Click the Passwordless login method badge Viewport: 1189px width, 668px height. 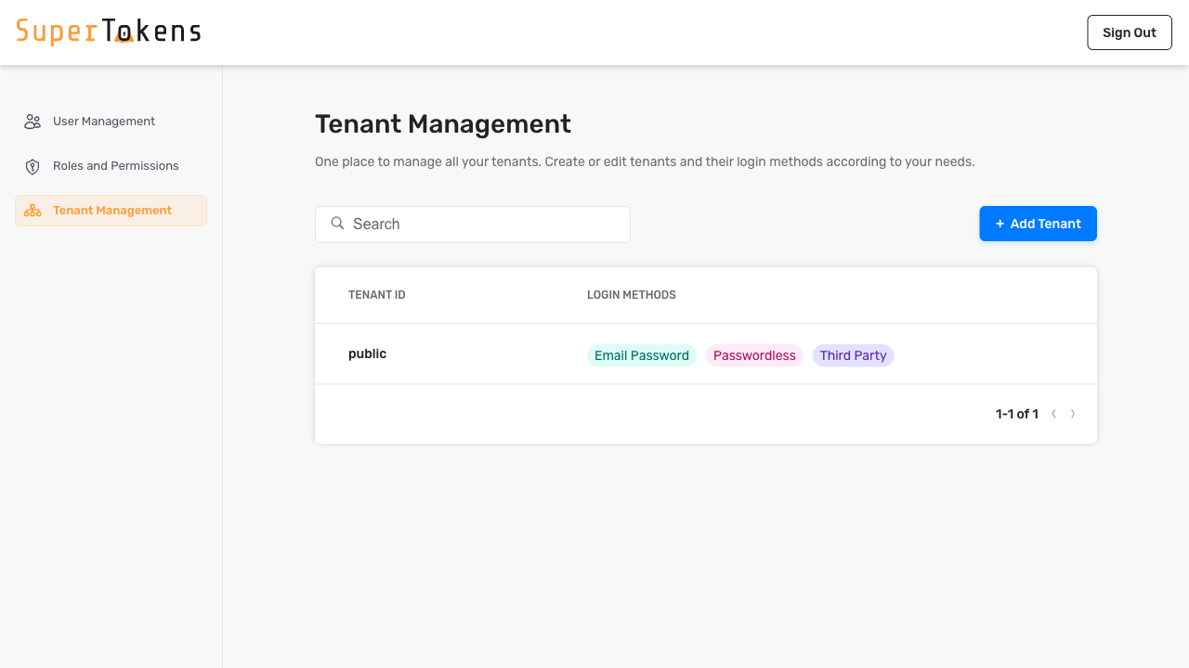(754, 355)
